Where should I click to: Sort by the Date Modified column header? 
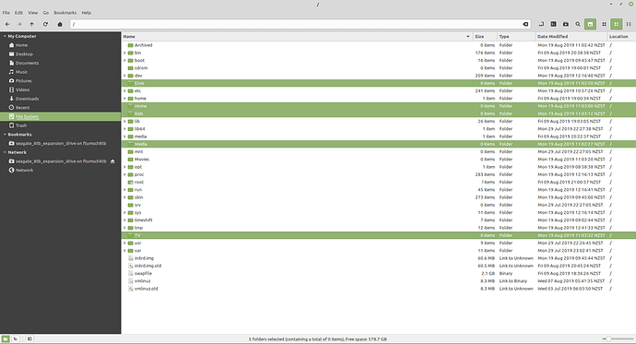[x=571, y=37]
